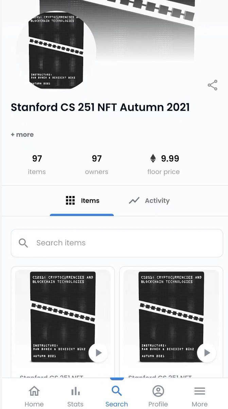This screenshot has height=409, width=228.
Task: Switch to the Items tab
Action: tap(82, 201)
